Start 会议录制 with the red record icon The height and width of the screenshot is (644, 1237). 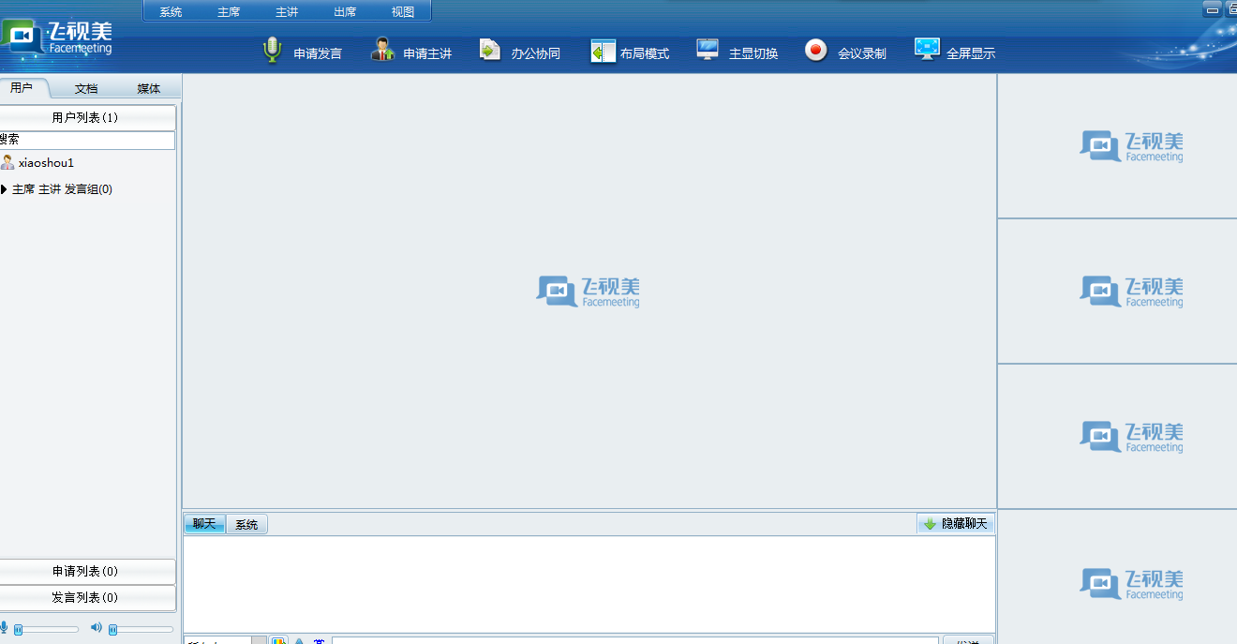coord(816,51)
